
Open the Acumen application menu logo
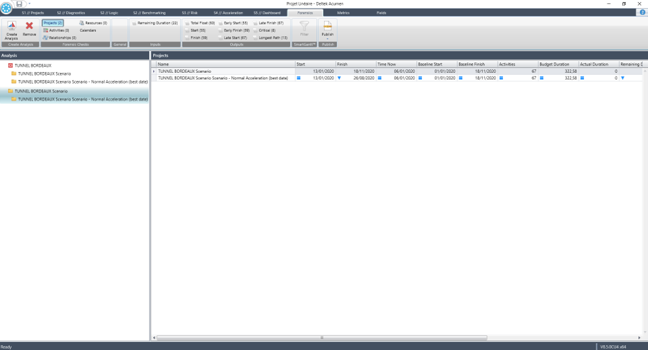[x=6, y=8]
